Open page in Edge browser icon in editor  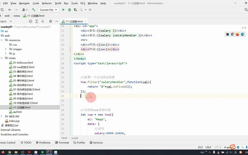(x=243, y=34)
